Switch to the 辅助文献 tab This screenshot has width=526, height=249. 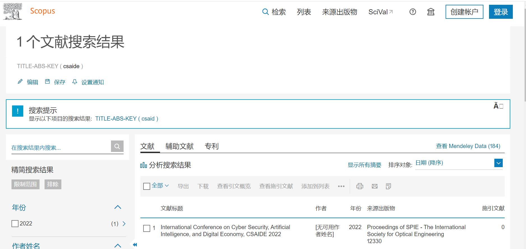(x=179, y=146)
